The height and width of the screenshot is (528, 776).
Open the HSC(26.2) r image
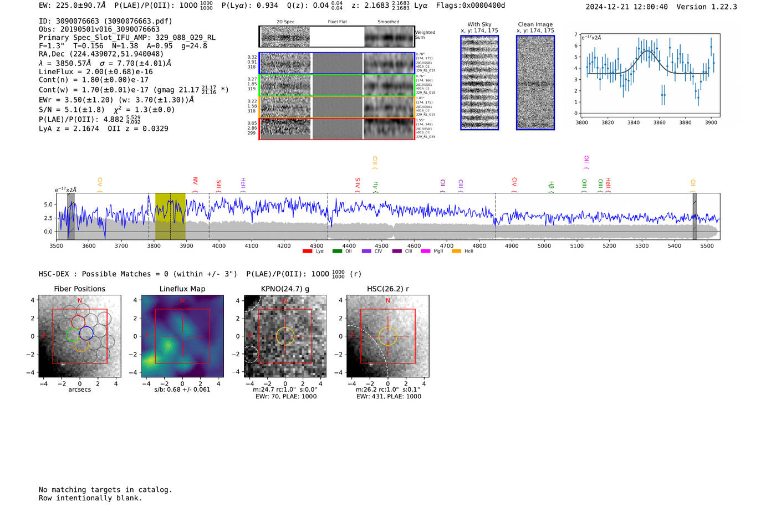point(387,336)
